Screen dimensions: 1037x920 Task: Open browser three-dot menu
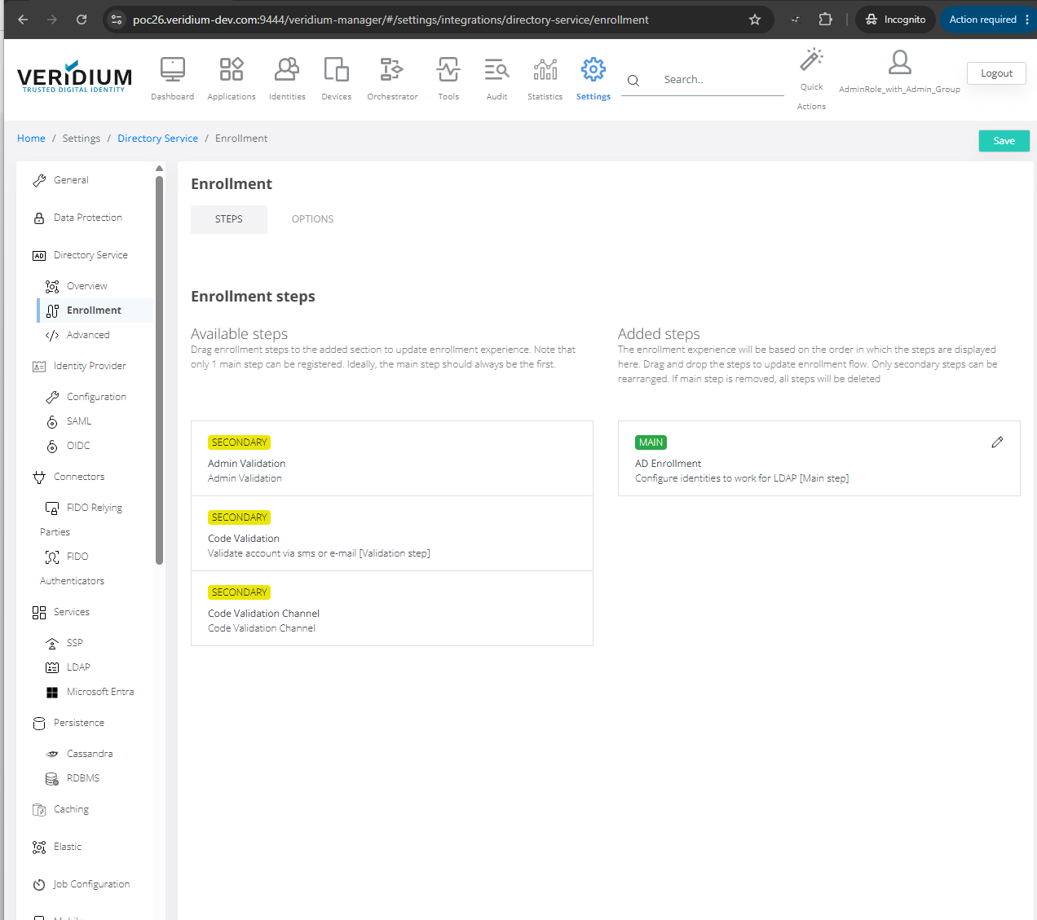point(1027,20)
